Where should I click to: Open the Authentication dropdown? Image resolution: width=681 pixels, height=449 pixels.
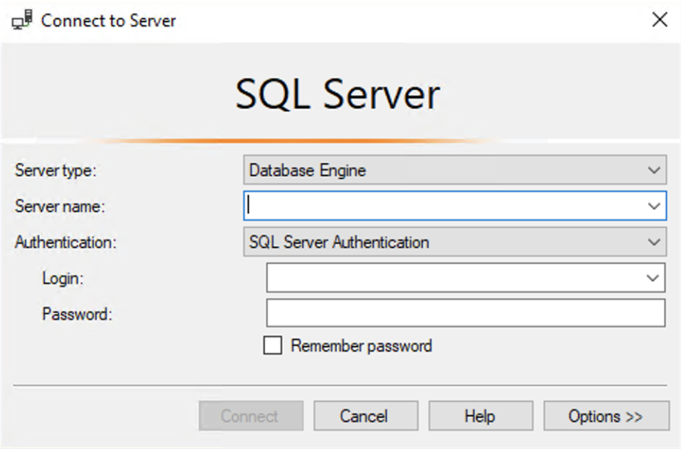coord(455,242)
